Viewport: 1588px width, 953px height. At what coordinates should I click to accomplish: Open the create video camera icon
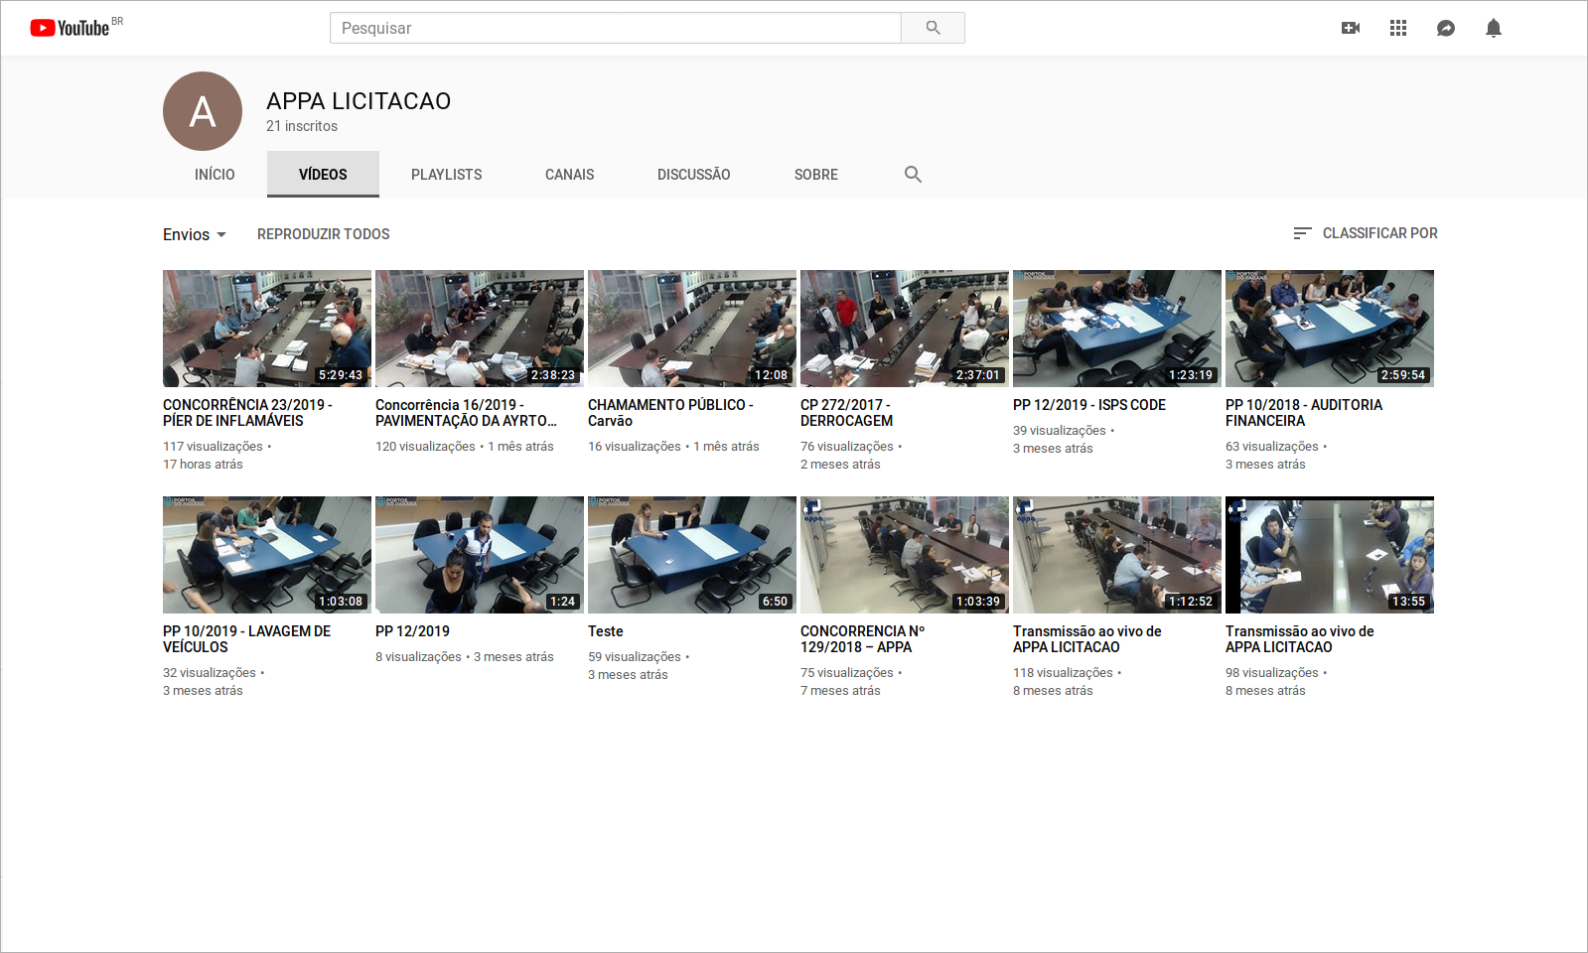coord(1350,28)
